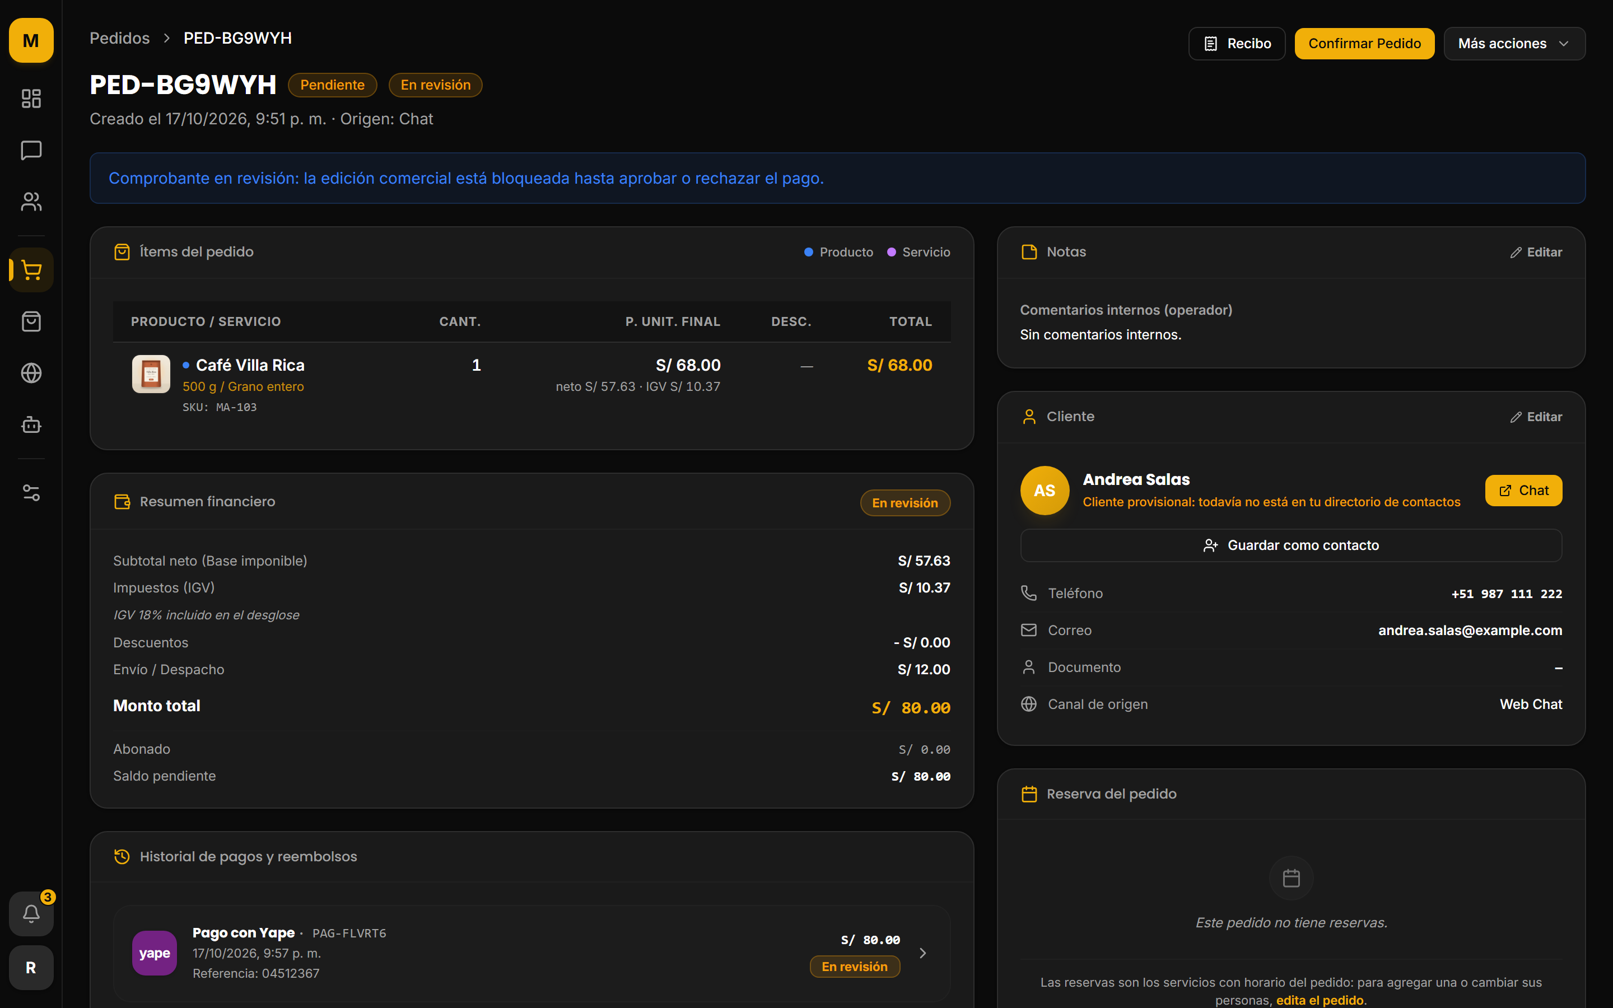Click the Yape payment logo

pos(155,953)
